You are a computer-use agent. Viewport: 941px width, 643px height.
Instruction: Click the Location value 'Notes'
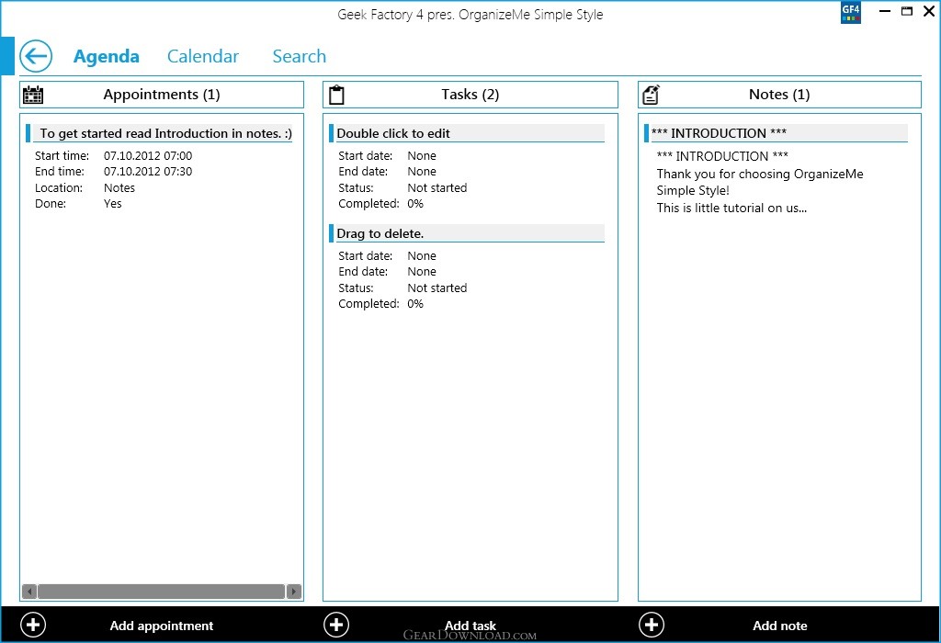coord(119,187)
